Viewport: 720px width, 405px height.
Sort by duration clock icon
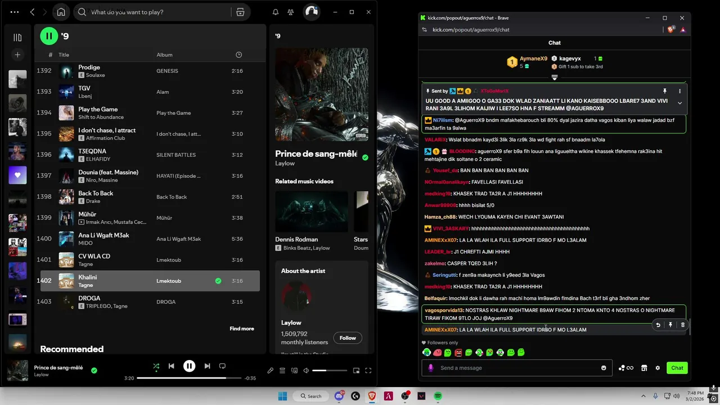click(x=238, y=55)
